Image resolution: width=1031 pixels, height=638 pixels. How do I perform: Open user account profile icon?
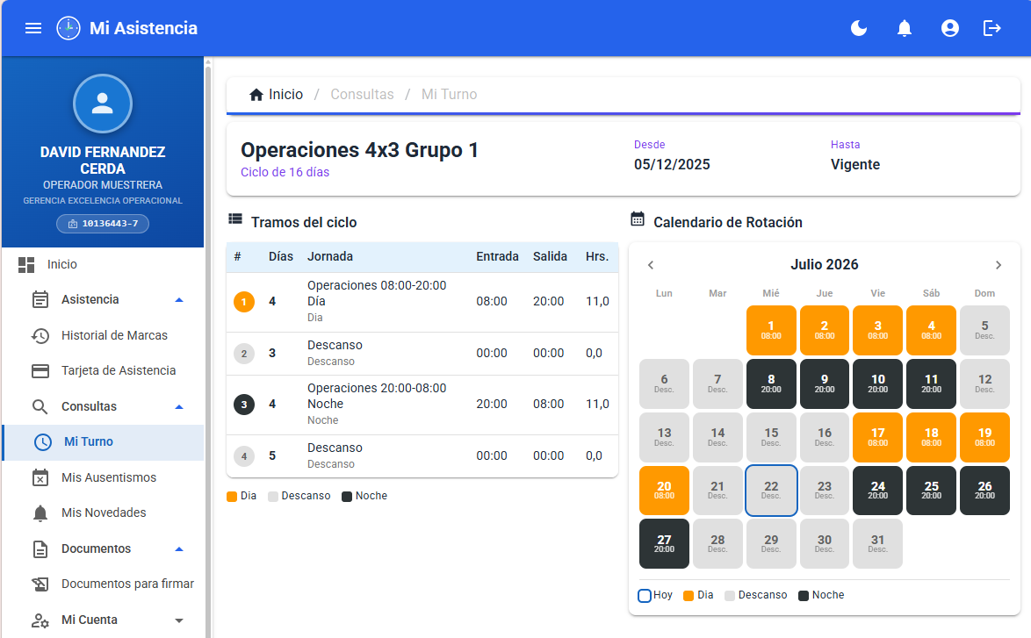click(949, 28)
